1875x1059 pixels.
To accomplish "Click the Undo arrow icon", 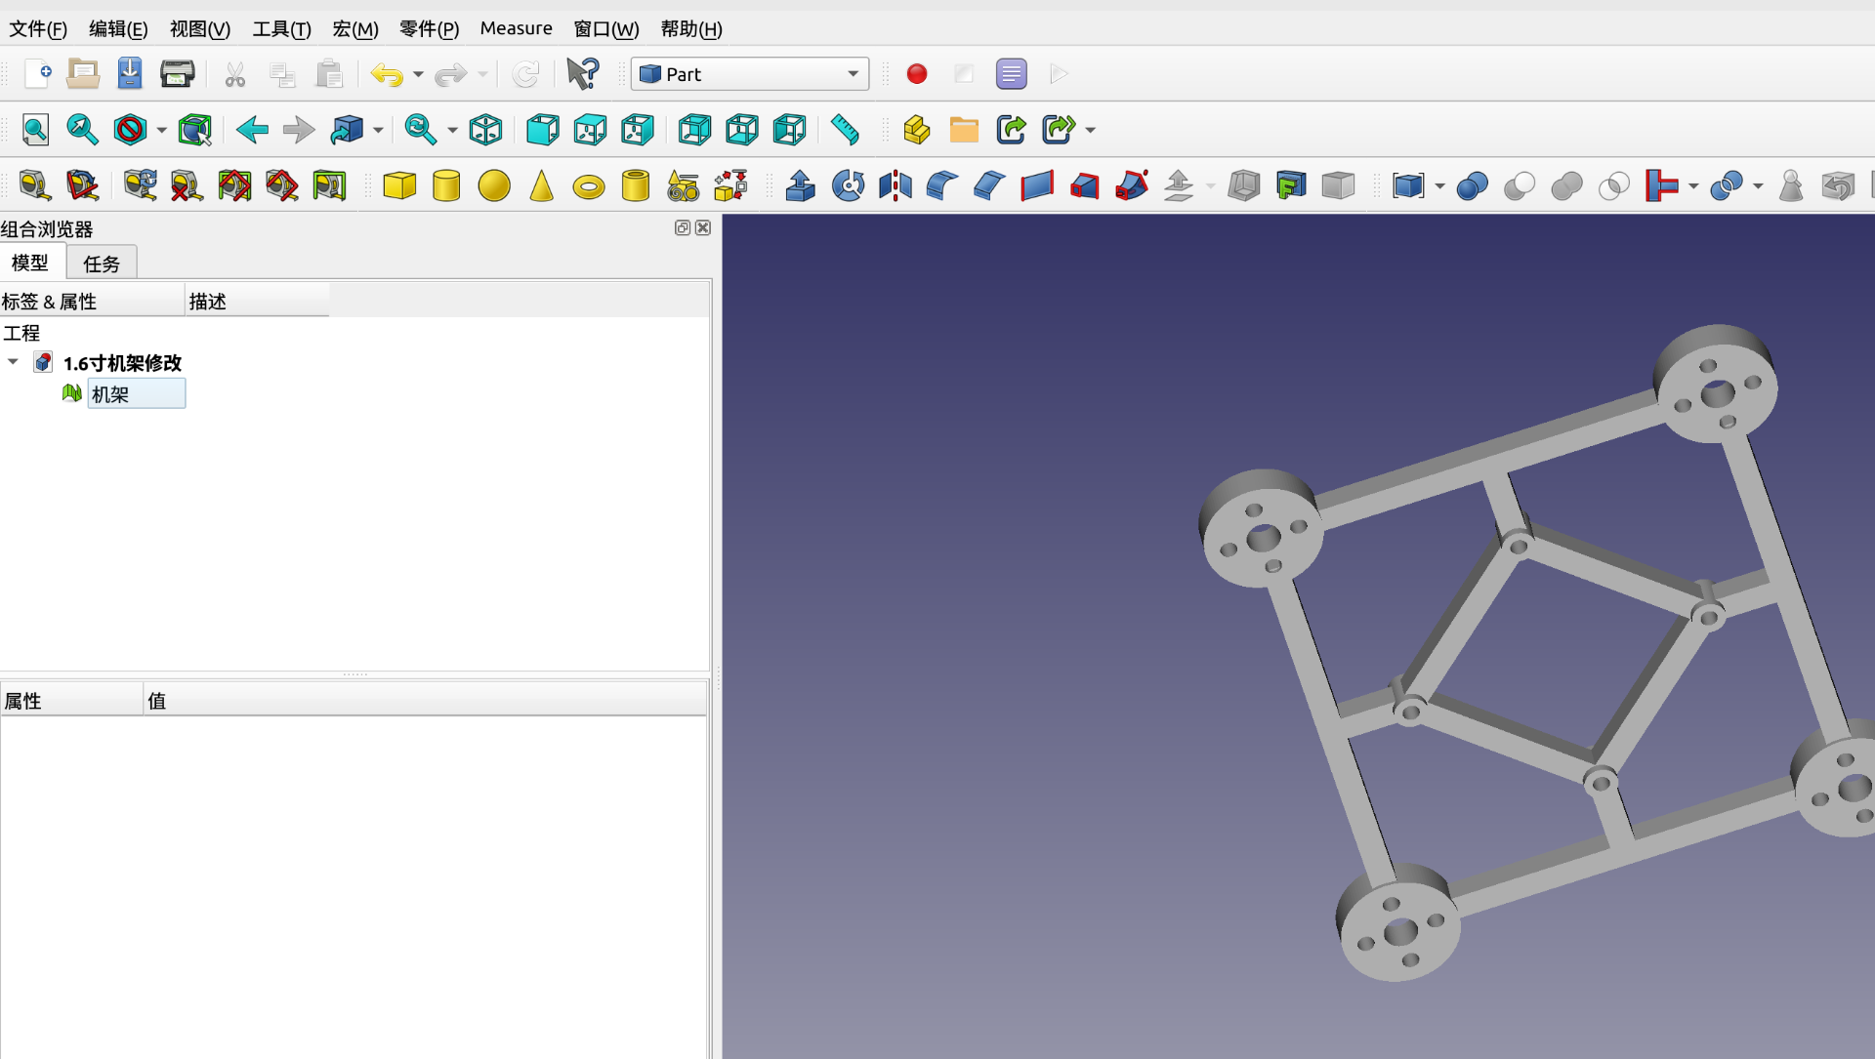I will coord(388,74).
